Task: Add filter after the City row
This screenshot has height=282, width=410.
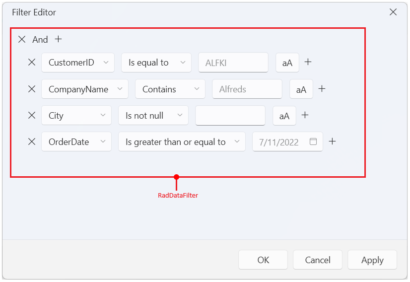Action: pyautogui.click(x=305, y=115)
